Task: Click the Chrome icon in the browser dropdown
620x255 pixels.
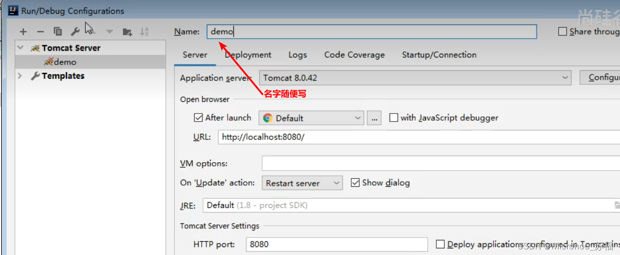Action: (x=268, y=118)
